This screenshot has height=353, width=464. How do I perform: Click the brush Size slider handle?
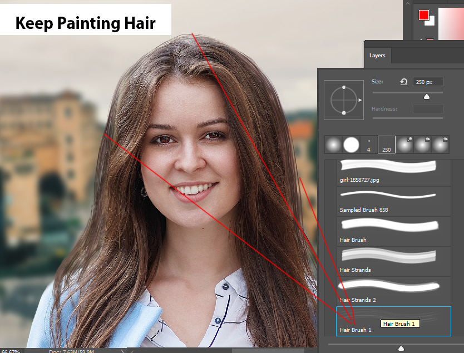coord(427,96)
